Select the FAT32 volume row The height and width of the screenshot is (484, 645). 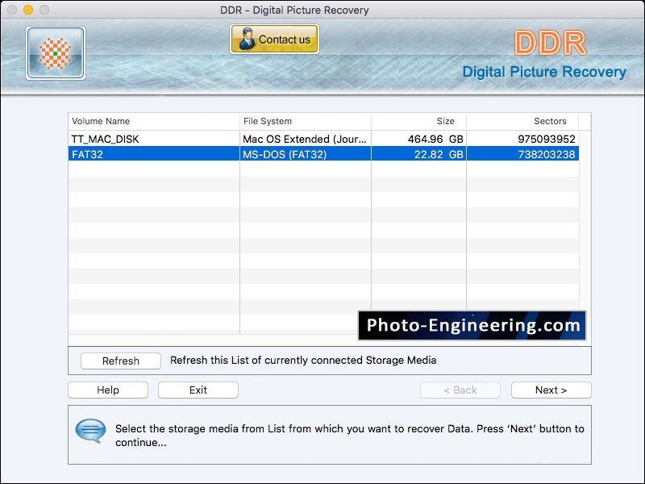click(242, 153)
